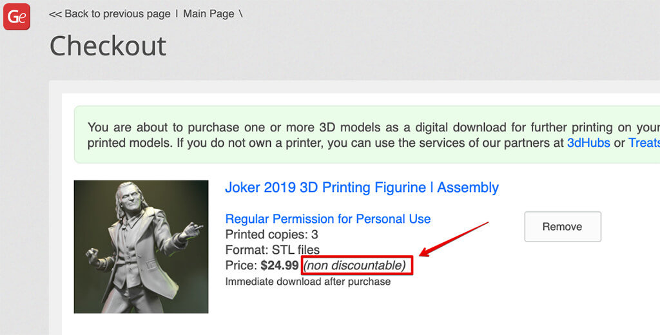Click the double-arrow before Back to previous page
Viewport: 660px width, 335px height.
[55, 14]
